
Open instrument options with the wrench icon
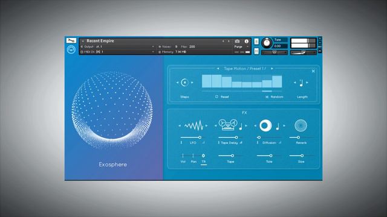click(71, 40)
